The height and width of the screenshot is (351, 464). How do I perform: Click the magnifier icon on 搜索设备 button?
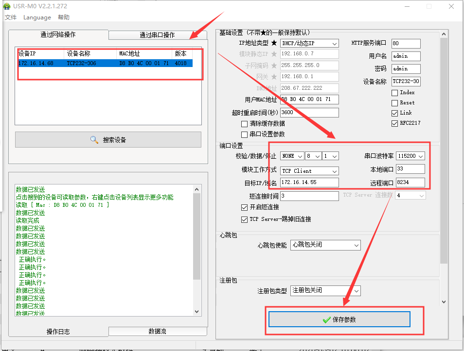[94, 140]
